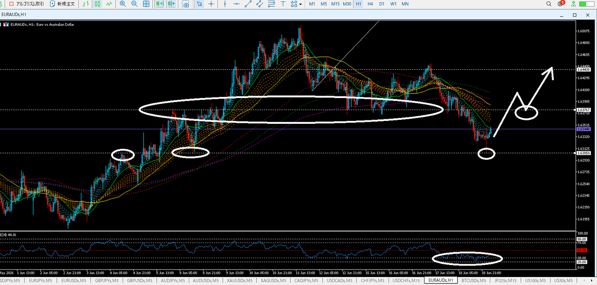This screenshot has height=285, width=597.
Task: Click the RSI(14) 44.16 indicator label
Action: point(8,235)
